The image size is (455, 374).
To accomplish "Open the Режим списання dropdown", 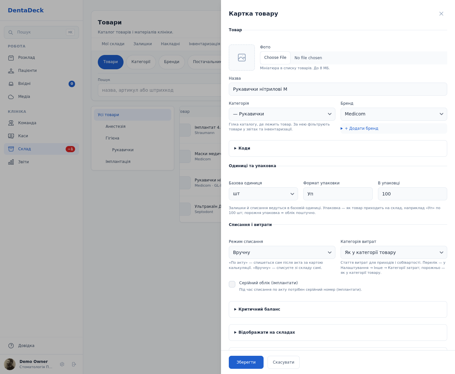I will coord(282,252).
